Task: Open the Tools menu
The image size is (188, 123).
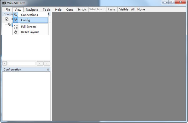Action: (46, 10)
